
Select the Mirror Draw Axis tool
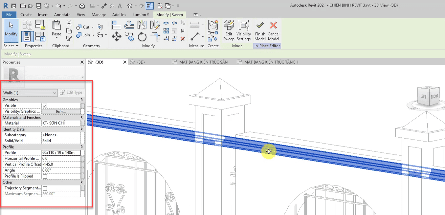[x=154, y=25]
